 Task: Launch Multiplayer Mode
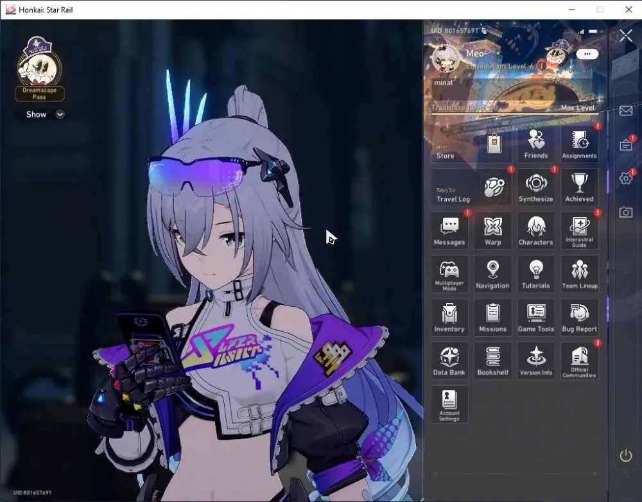pyautogui.click(x=449, y=274)
